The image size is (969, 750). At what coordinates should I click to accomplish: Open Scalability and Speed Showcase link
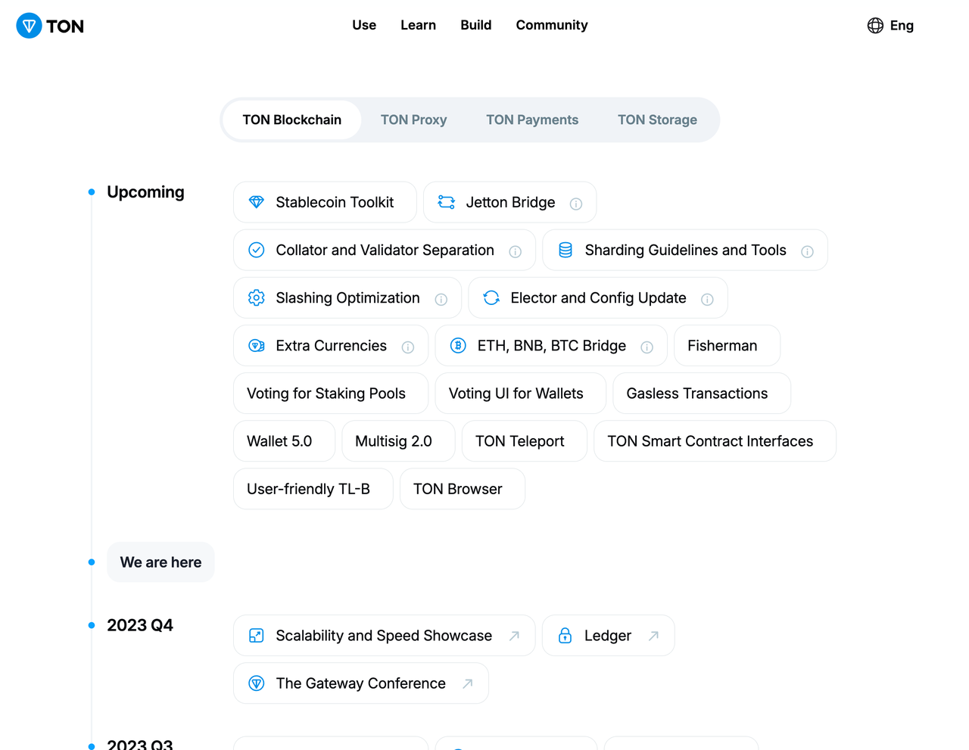(384, 636)
